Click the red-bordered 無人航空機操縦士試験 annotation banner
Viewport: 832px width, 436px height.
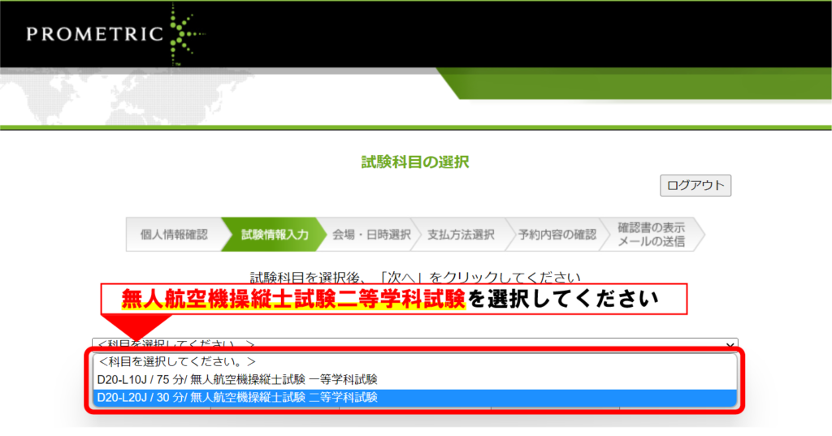(x=394, y=299)
